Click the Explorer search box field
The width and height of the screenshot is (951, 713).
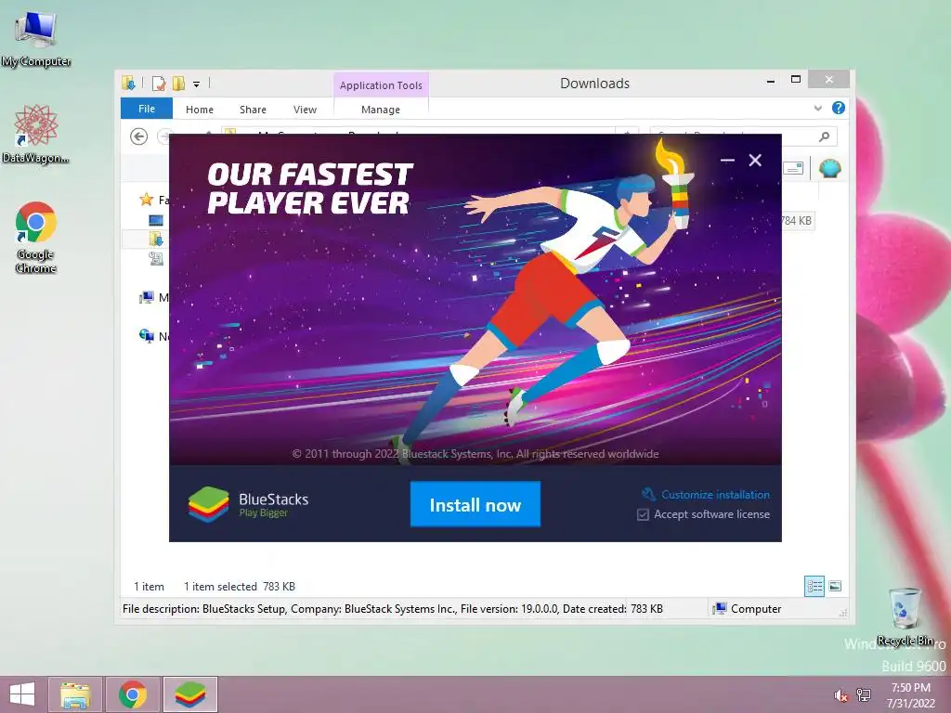click(x=744, y=136)
